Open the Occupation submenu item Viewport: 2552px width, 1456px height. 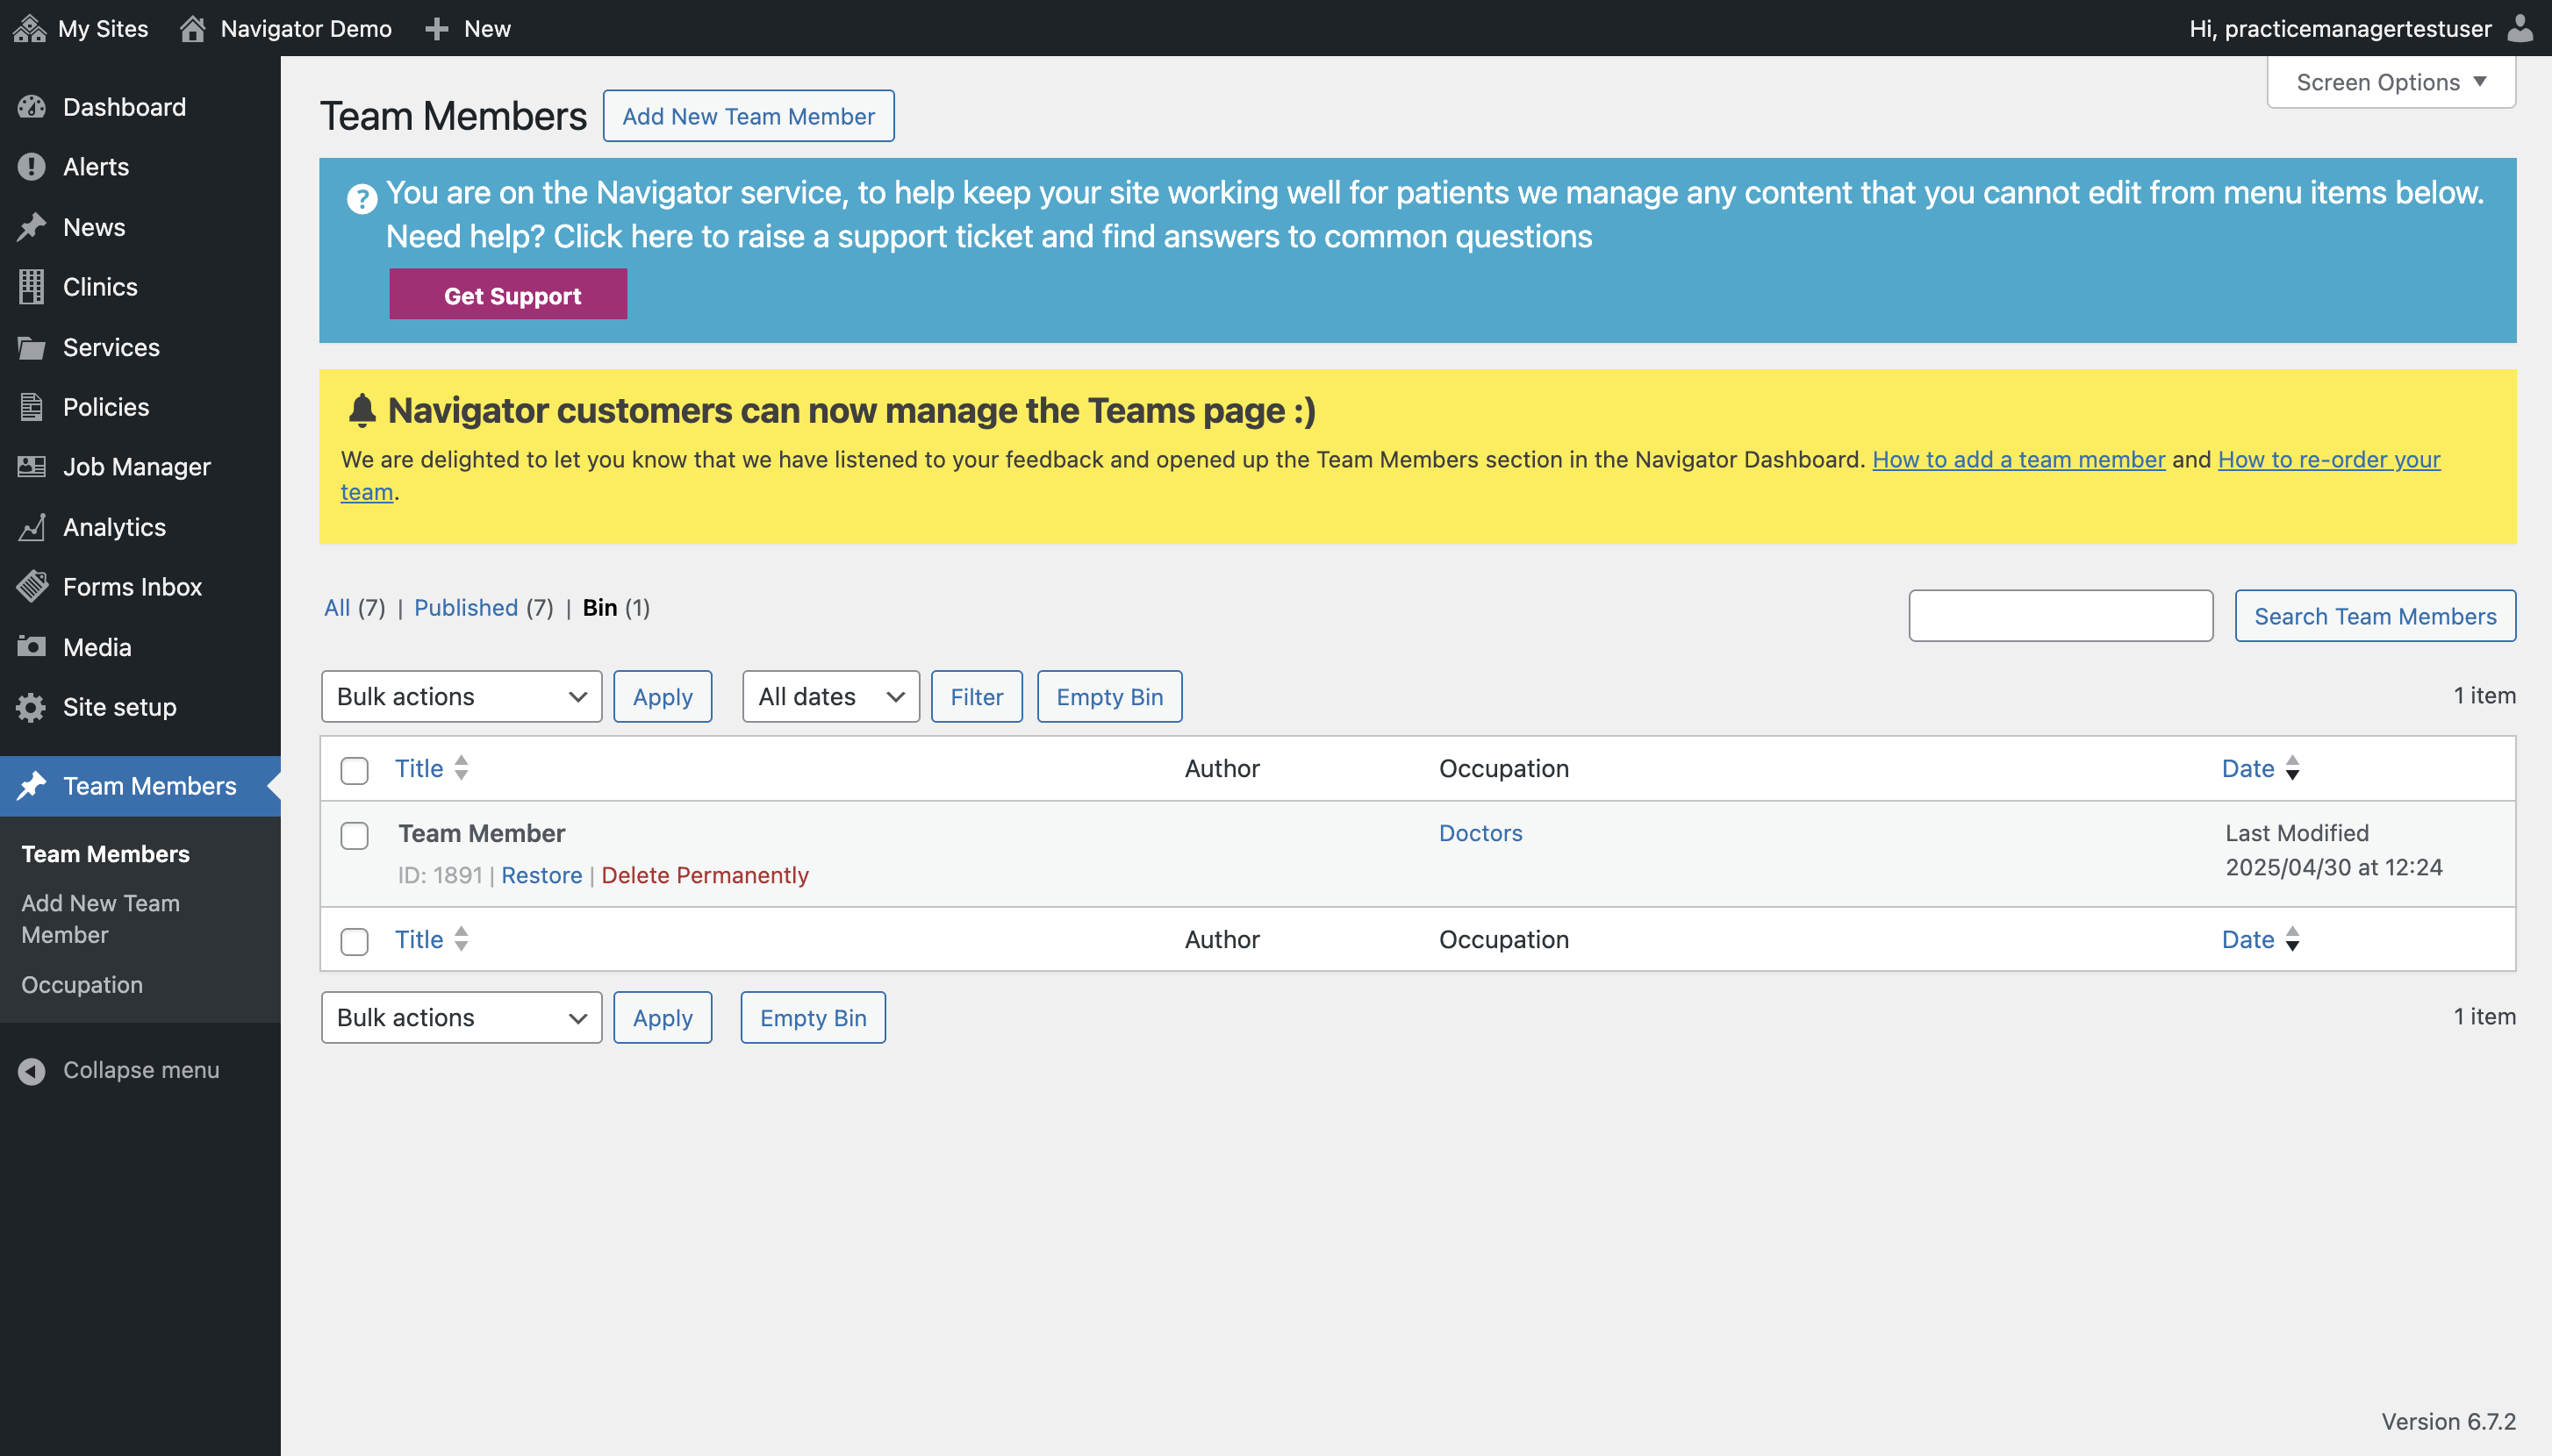(82, 985)
